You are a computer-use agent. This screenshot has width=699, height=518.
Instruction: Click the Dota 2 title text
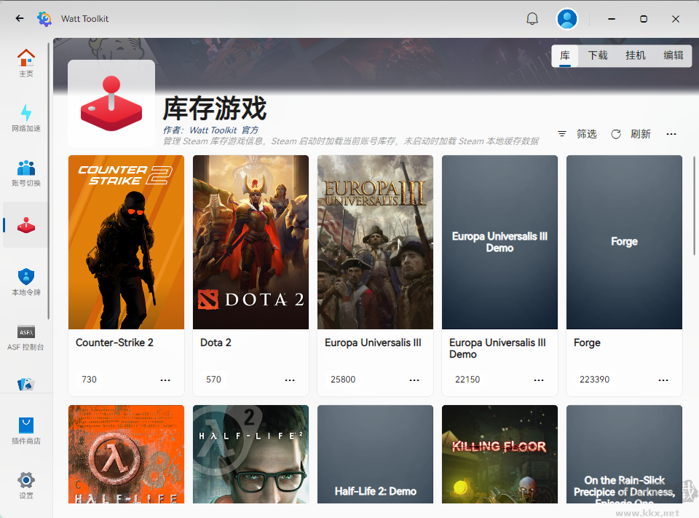(x=216, y=342)
